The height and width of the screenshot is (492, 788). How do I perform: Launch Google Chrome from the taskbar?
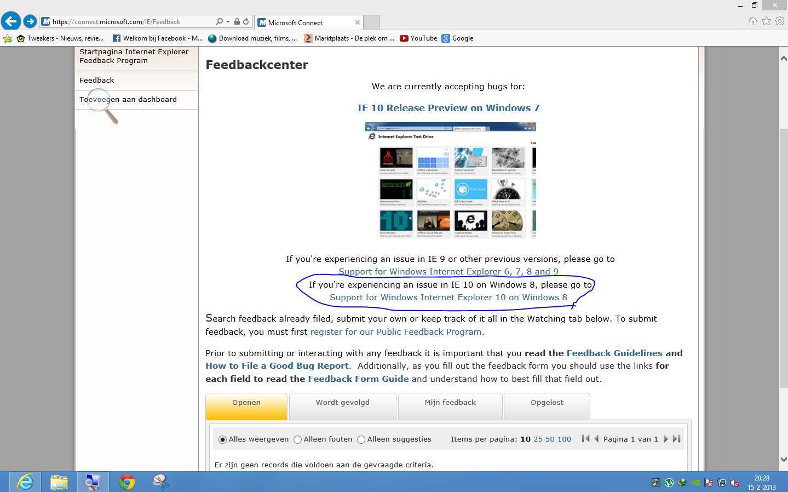[x=126, y=482]
